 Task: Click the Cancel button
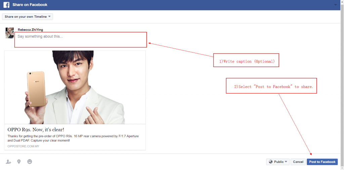coord(298,162)
